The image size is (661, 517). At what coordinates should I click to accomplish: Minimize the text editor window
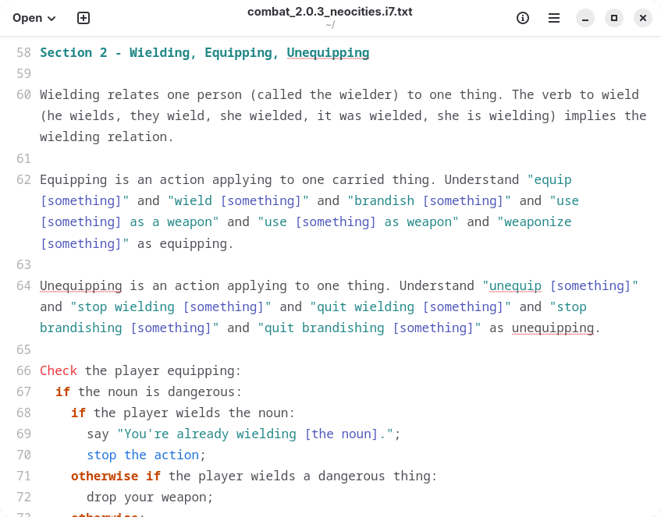coord(585,18)
